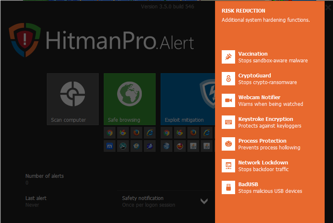Click the Webcam Notifier title text
The image size is (333, 223).
[259, 97]
